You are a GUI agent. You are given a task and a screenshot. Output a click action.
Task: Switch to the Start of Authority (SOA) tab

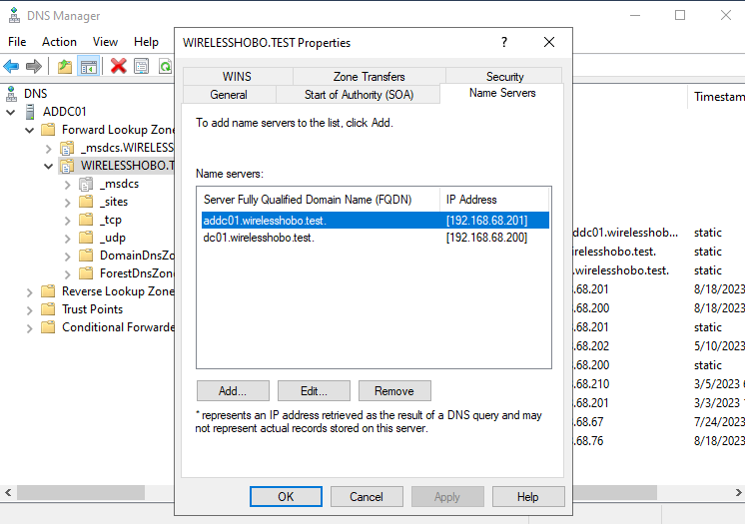pos(358,95)
